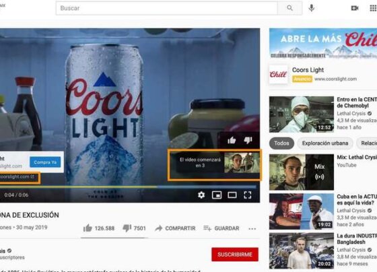Click the search magnifier button
Image resolution: width=377 pixels, height=272 pixels.
[289, 8]
